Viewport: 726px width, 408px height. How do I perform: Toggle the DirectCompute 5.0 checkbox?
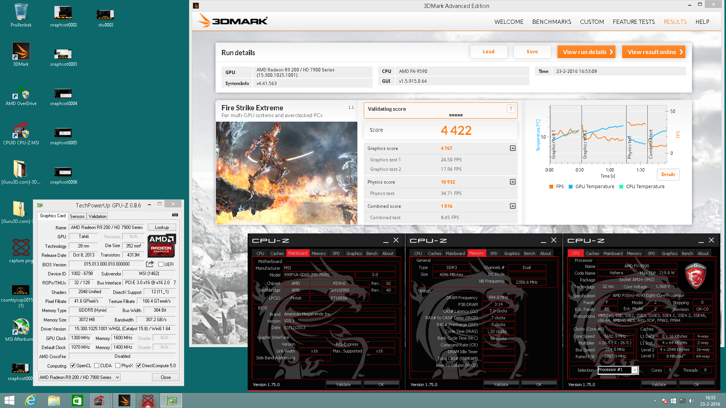[139, 366]
